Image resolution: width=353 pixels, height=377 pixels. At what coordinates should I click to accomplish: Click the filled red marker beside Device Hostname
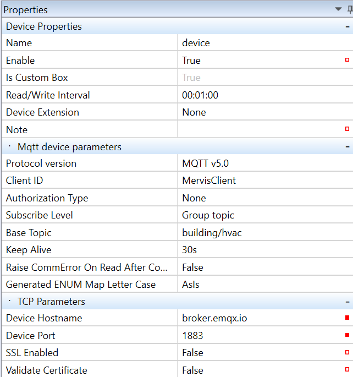click(x=347, y=318)
